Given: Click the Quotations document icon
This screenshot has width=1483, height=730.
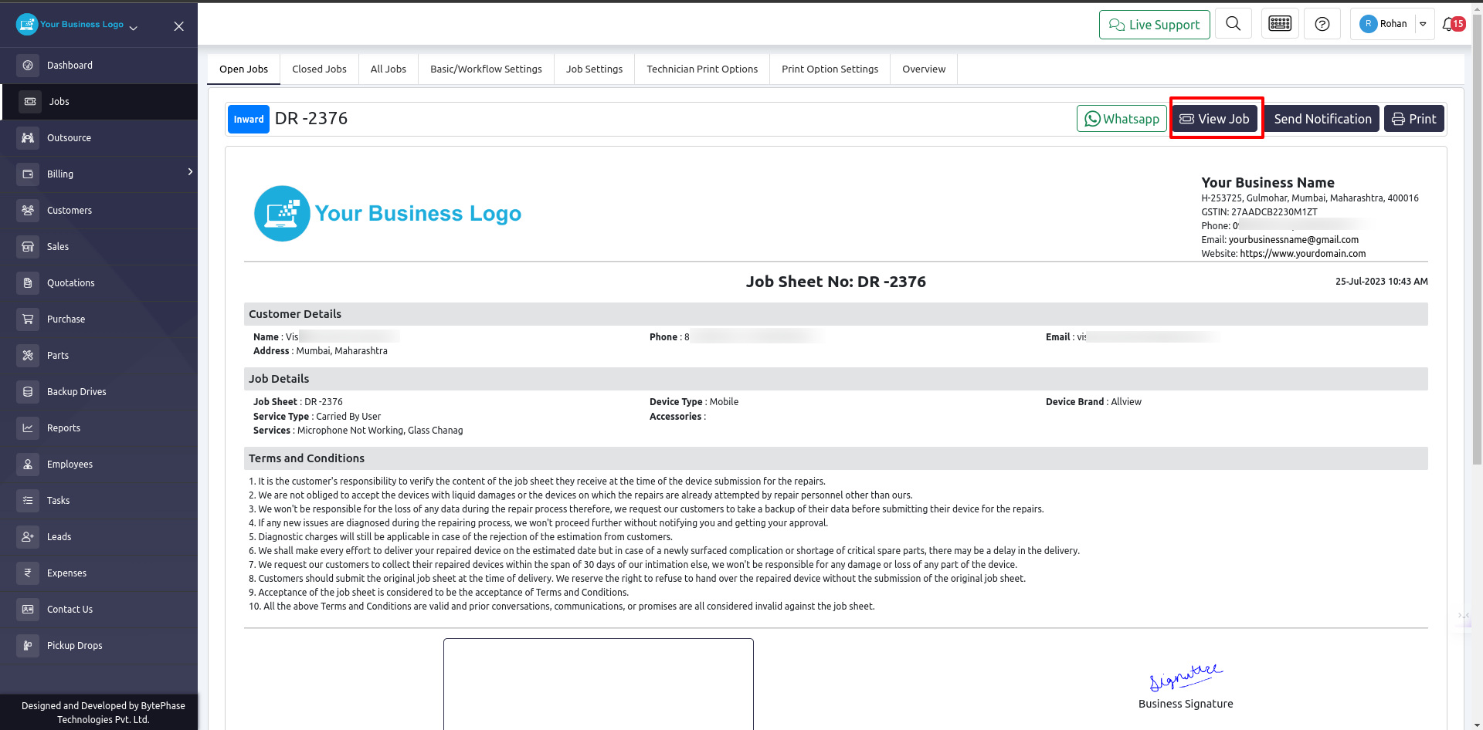Looking at the screenshot, I should pos(28,283).
